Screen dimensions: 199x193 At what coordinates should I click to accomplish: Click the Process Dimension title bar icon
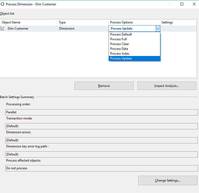pyautogui.click(x=2, y=4)
